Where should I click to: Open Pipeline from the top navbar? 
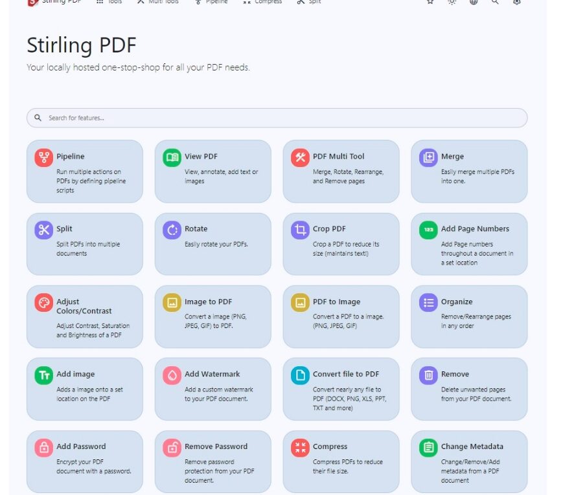(x=211, y=2)
